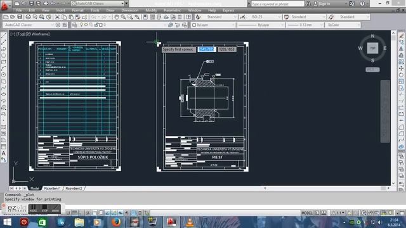Click the Zoom Previous icon

(137, 17)
